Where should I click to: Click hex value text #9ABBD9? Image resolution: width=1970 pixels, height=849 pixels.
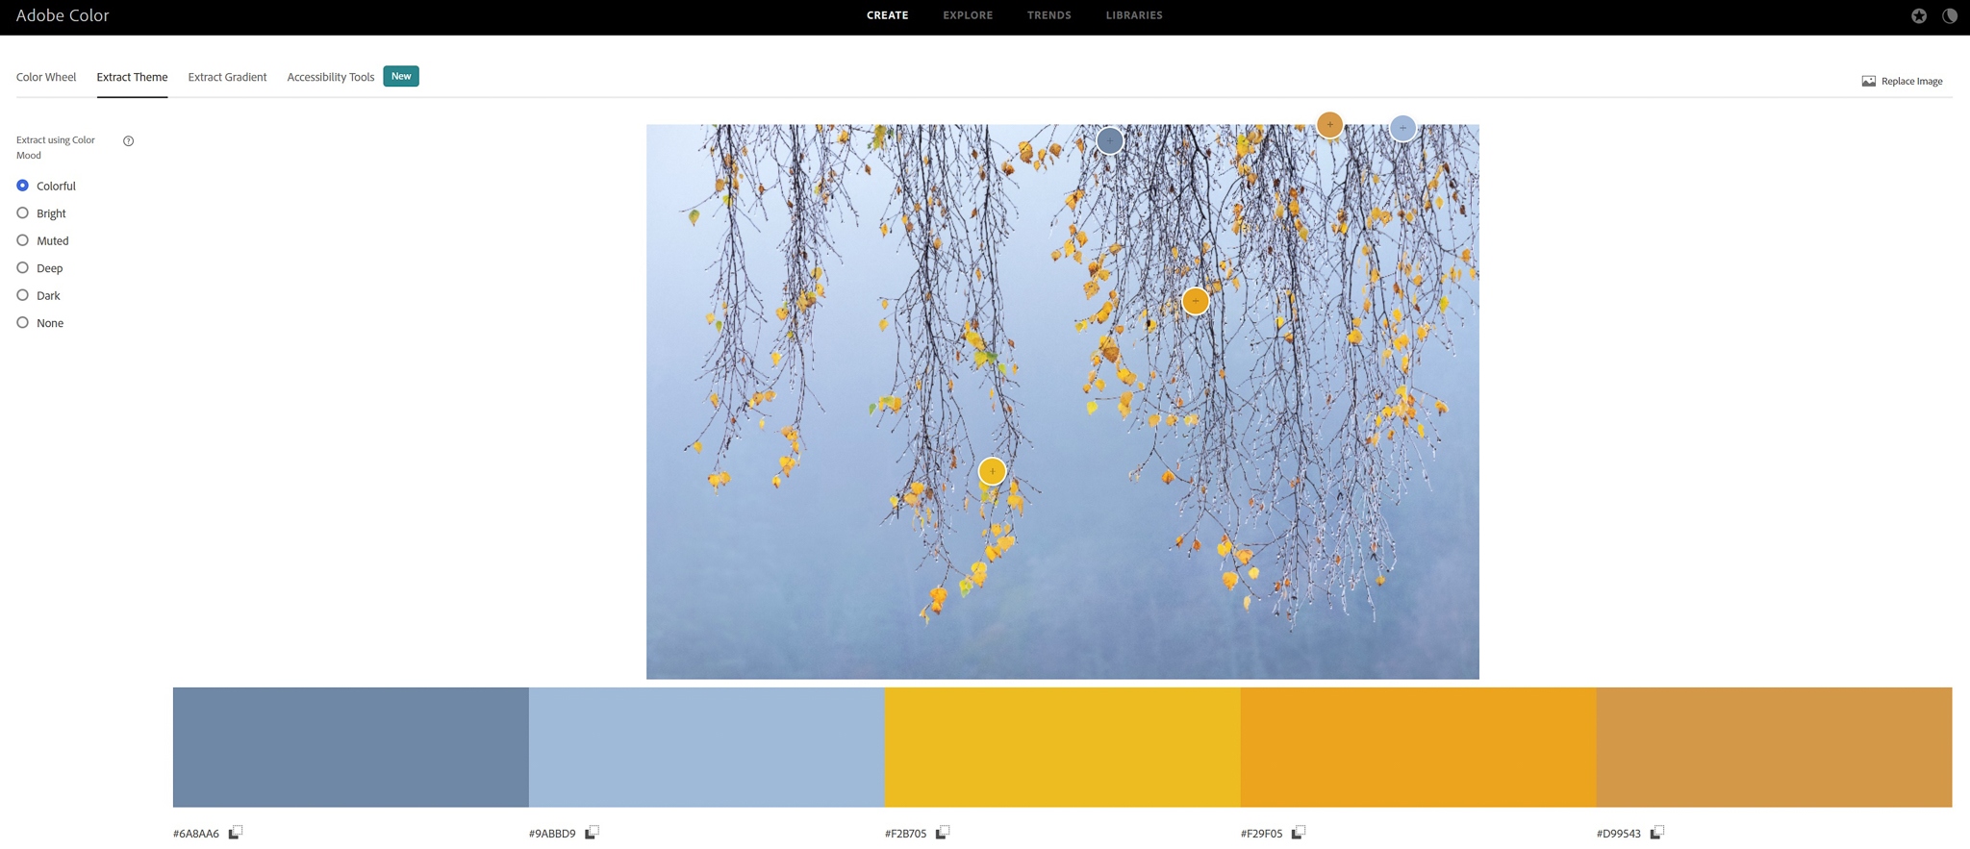click(x=552, y=834)
